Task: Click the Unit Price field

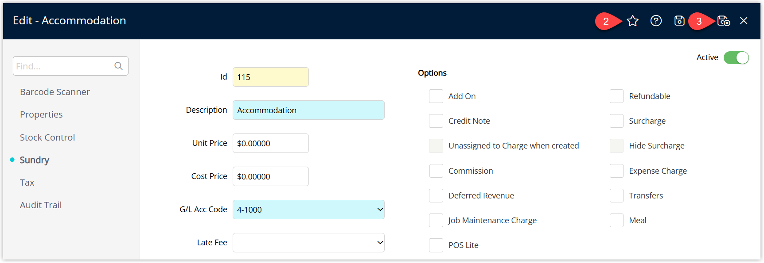Action: 270,143
